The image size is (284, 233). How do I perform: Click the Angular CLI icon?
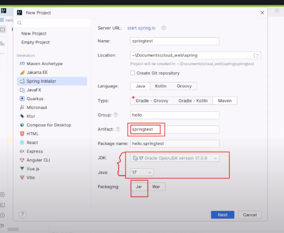pos(22,160)
